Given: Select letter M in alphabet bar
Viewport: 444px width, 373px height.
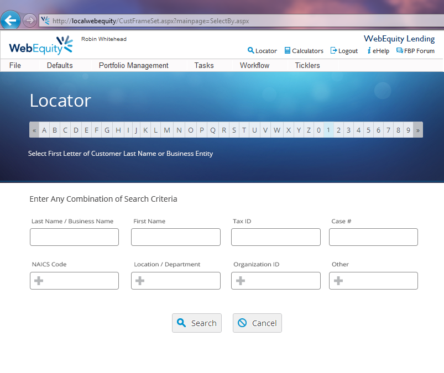Looking at the screenshot, I should point(167,130).
